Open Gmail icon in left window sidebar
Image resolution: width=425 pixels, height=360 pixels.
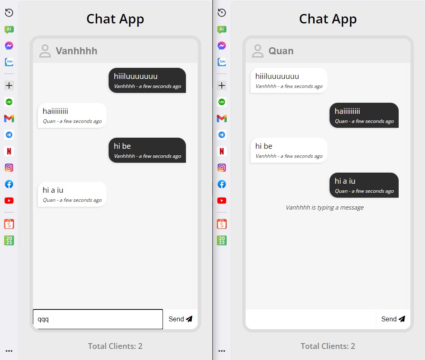coord(9,118)
